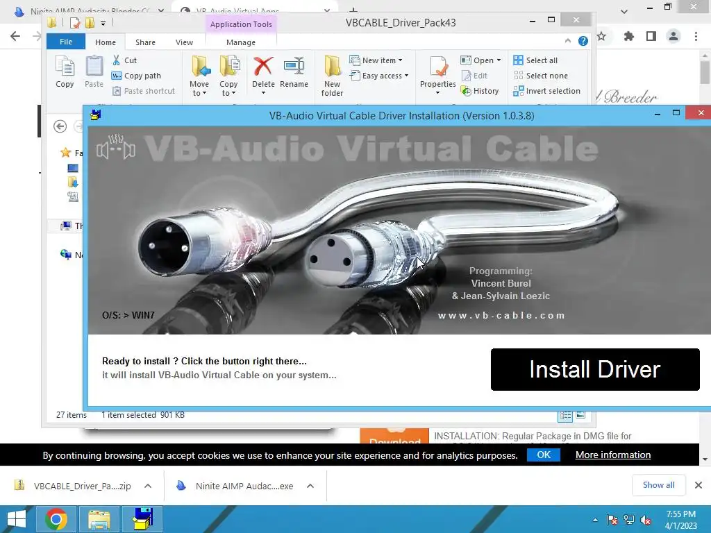The width and height of the screenshot is (711, 533).
Task: Open File Explorer from the taskbar
Action: pos(99,519)
